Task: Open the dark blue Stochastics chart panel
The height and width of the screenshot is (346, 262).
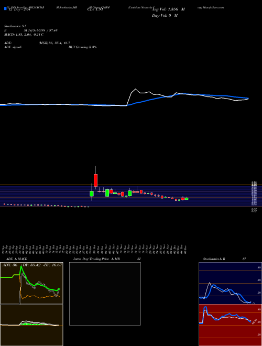Action: coord(230,283)
